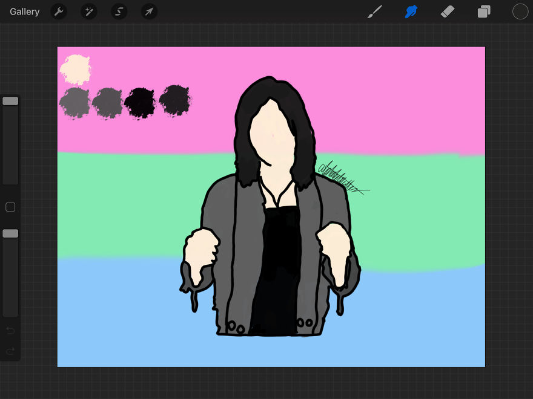Redo the undone stroke
This screenshot has height=399, width=533.
click(10, 351)
